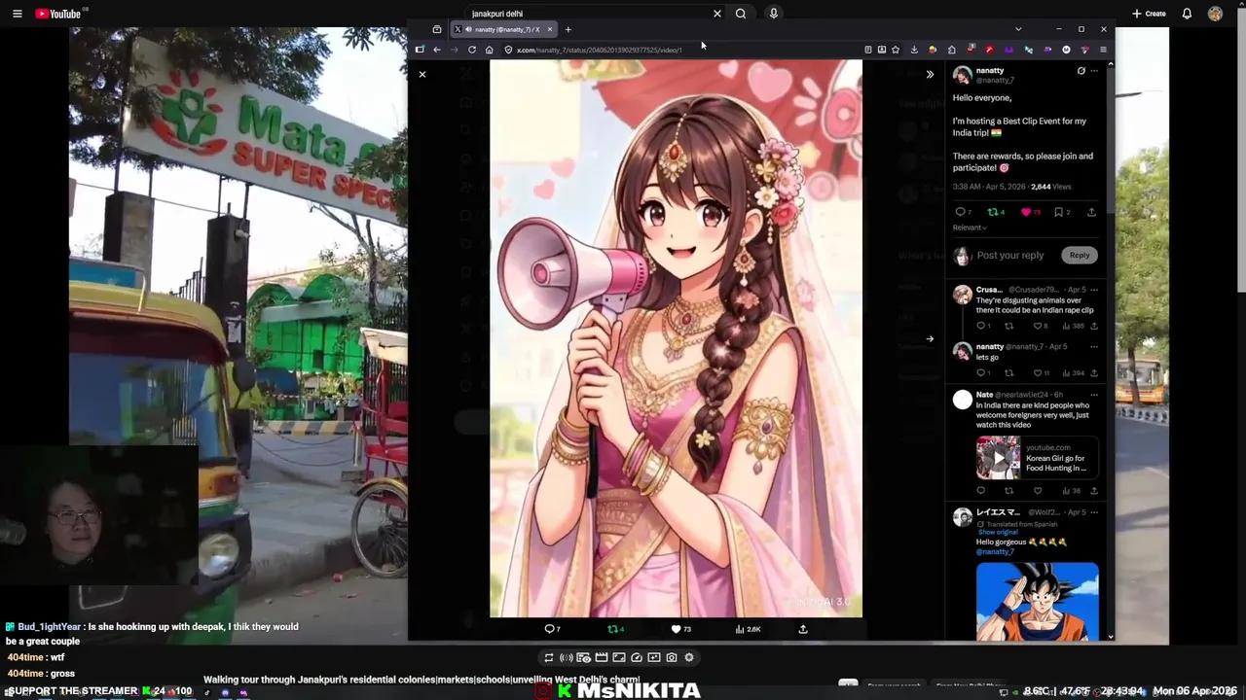View the 2.6K analytics under the image
Screen dimensions: 1246x700
[749, 629]
